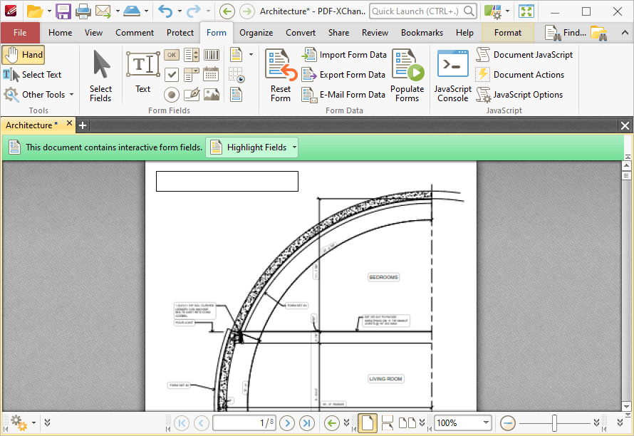The image size is (634, 436).
Task: Toggle the Hand tool
Action: click(x=24, y=55)
